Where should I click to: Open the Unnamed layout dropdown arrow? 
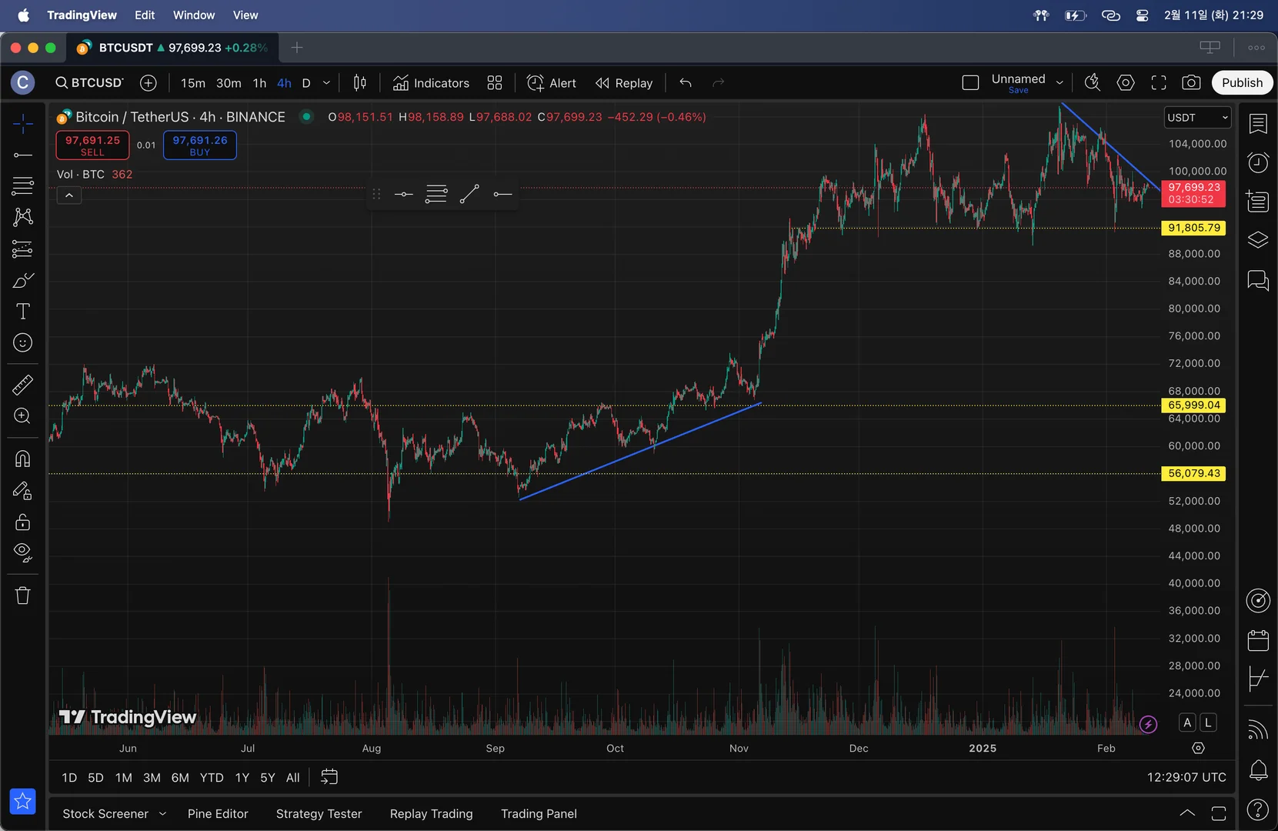[1059, 83]
